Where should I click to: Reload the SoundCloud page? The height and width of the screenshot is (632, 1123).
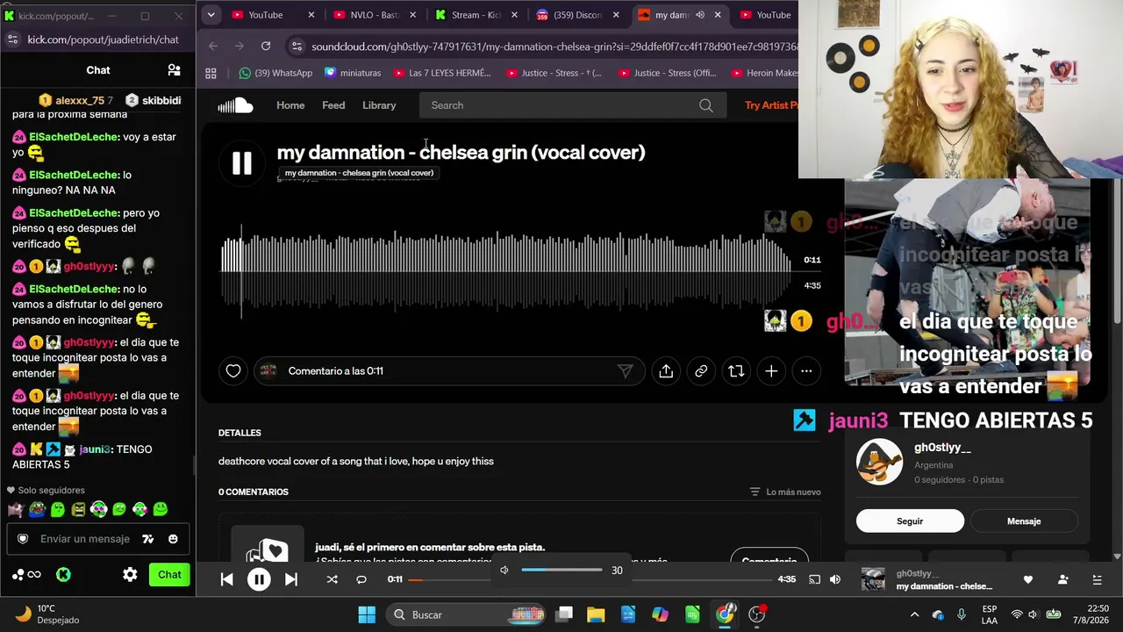(x=266, y=46)
